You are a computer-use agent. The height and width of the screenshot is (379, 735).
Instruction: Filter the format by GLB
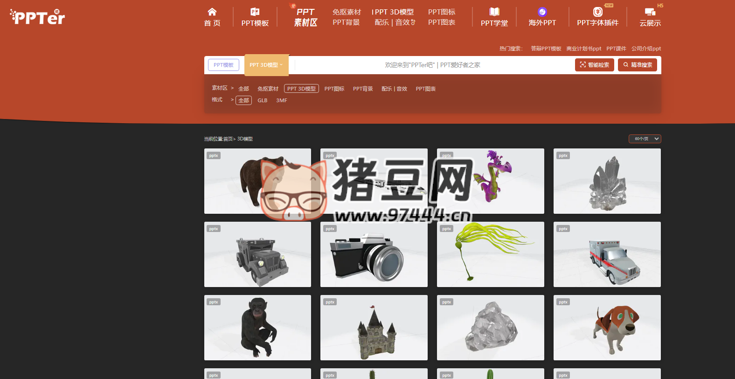pyautogui.click(x=263, y=100)
